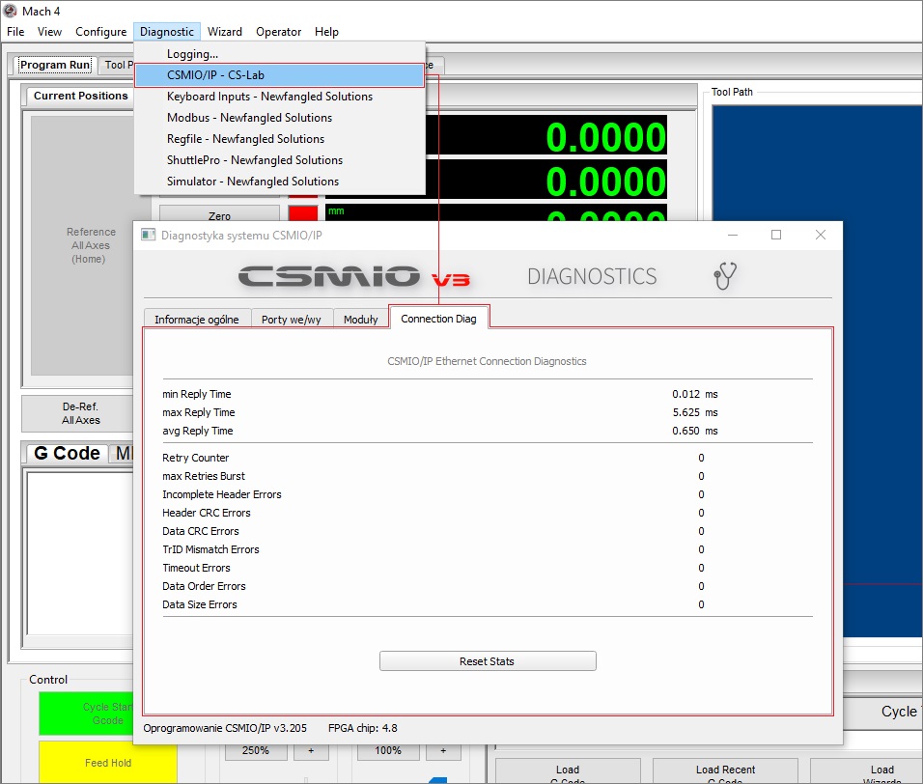The image size is (923, 784).
Task: Click the Load G Code button
Action: pyautogui.click(x=568, y=771)
